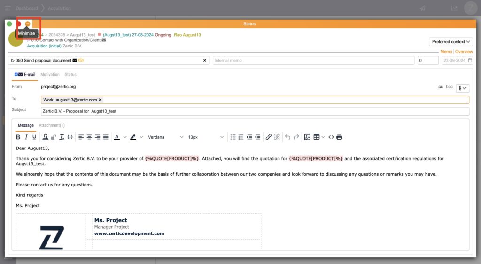Toggle the bcc recipients field
The height and width of the screenshot is (264, 481).
point(450,87)
